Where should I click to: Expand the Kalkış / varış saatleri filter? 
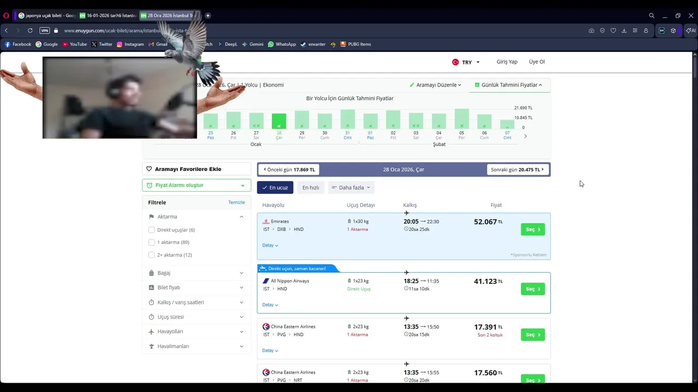pos(196,302)
